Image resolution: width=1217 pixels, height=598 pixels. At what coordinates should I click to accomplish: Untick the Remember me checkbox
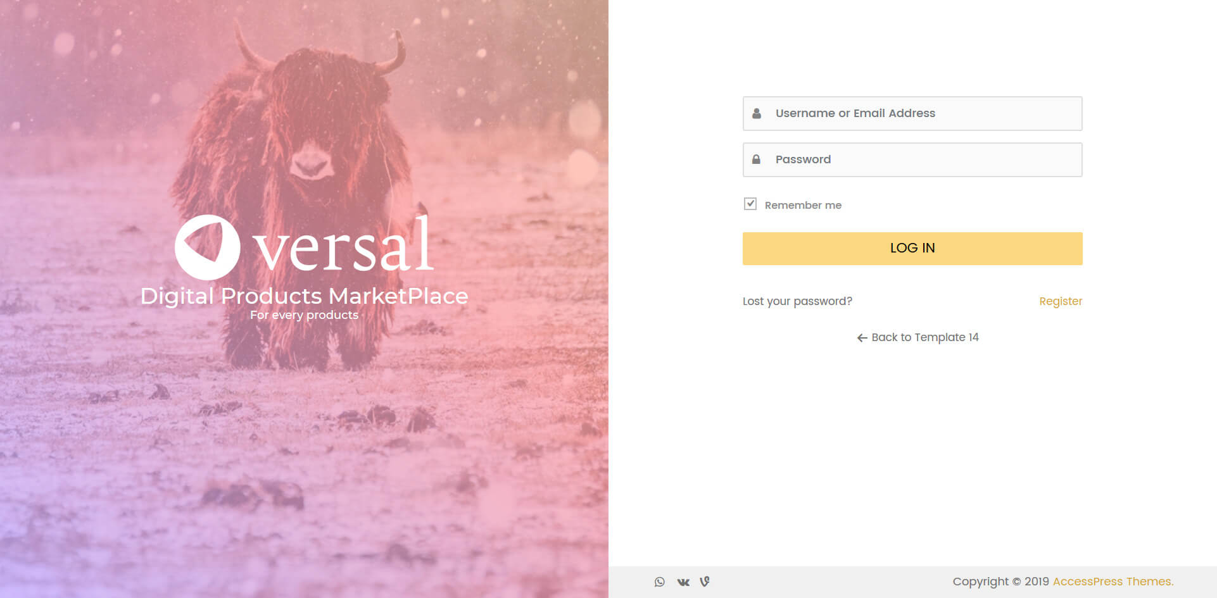(x=750, y=204)
